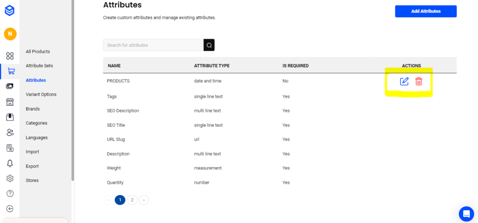Select Brands in the sidebar

[x=33, y=109]
